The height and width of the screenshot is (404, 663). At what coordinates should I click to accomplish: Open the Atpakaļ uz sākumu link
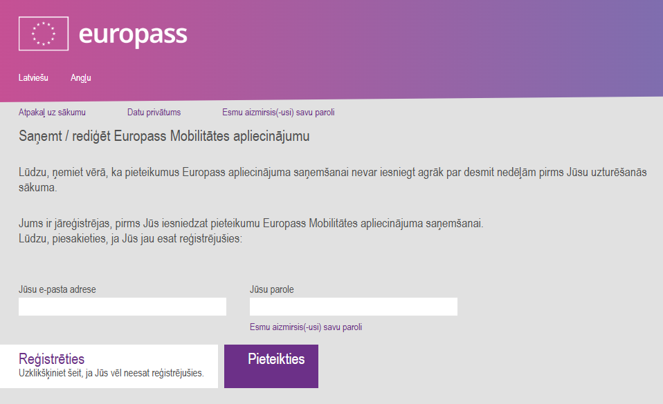[x=52, y=113]
